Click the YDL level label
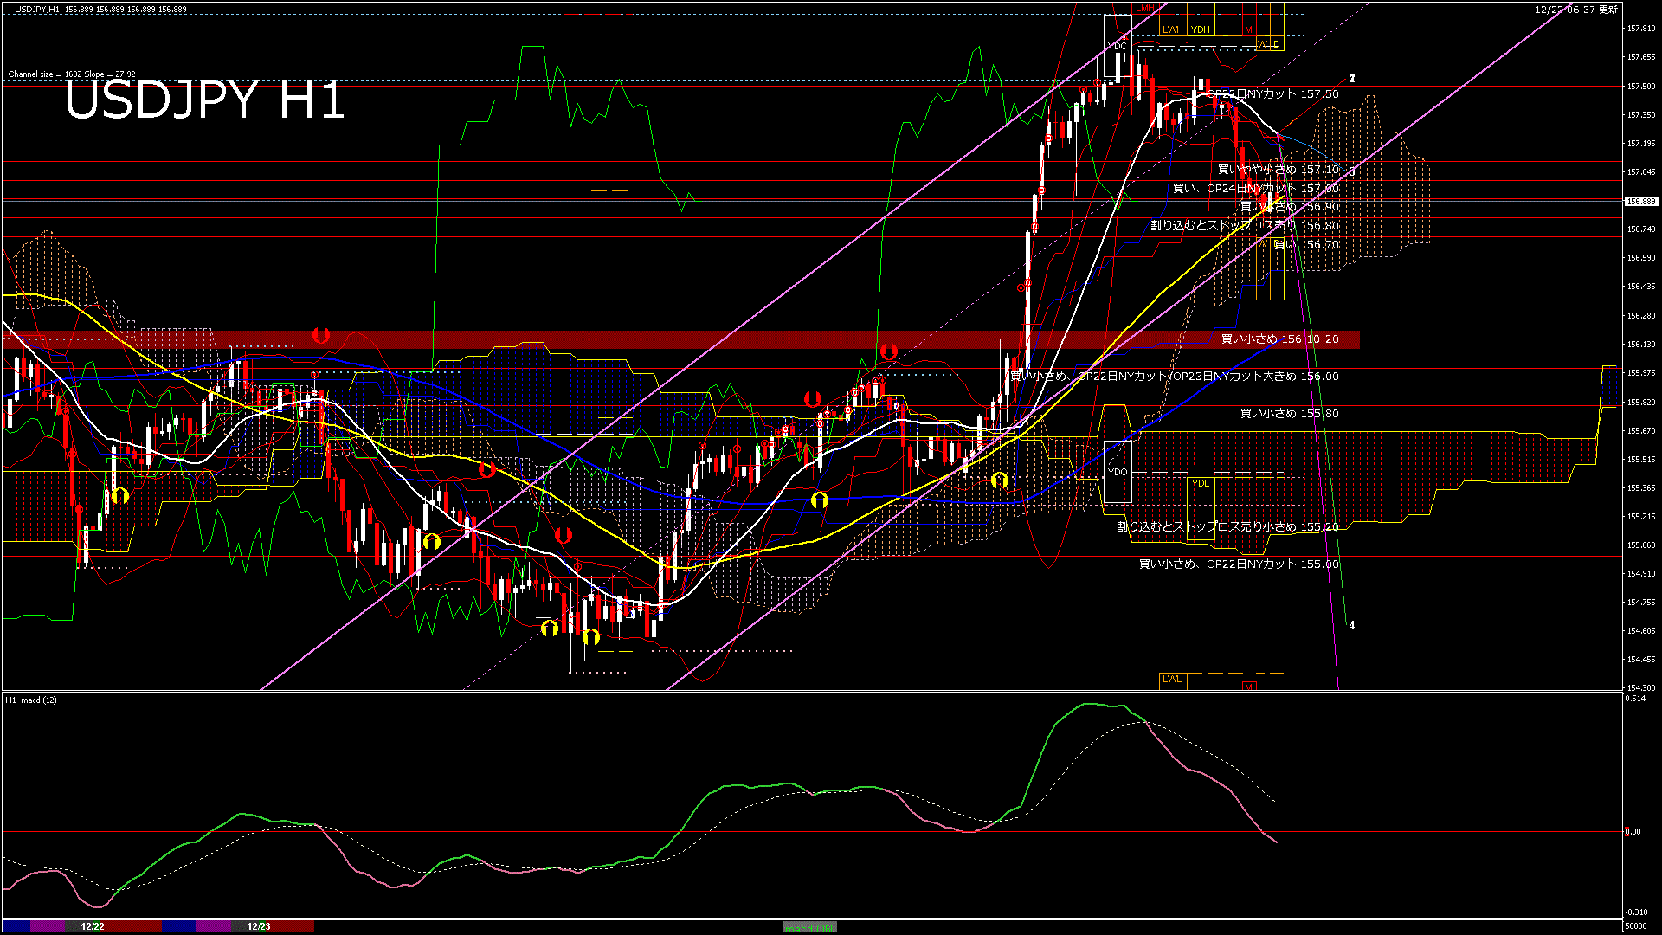Screen dimensions: 1662x935 [x=1200, y=483]
